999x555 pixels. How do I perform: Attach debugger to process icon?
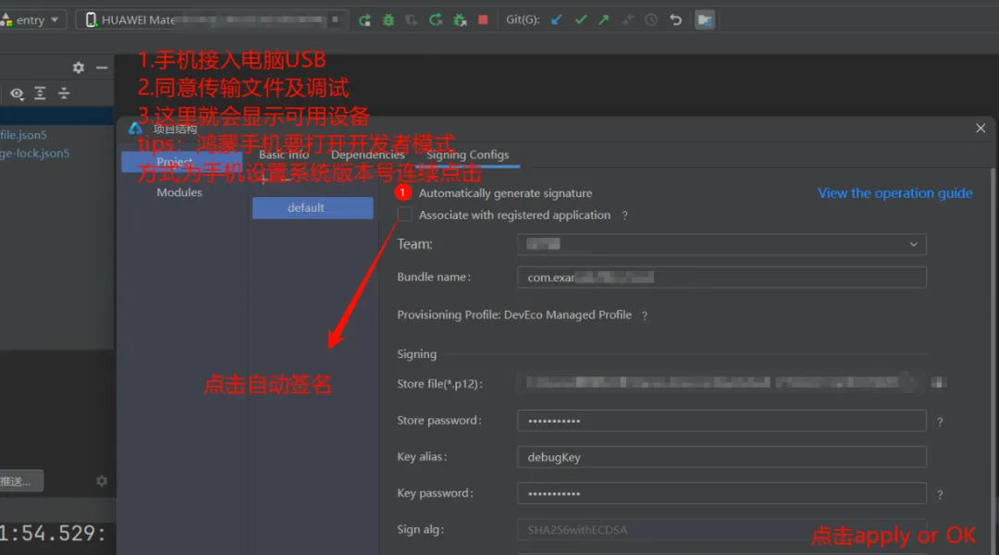pos(460,20)
